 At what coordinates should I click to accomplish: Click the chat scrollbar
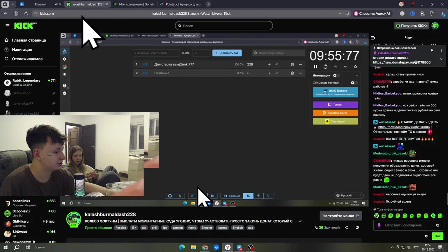(x=447, y=199)
